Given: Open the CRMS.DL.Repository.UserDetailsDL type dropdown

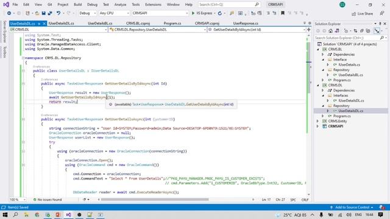Looking at the screenshot, I should click(158, 30).
